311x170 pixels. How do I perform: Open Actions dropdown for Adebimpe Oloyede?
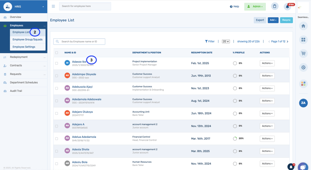click(x=267, y=76)
